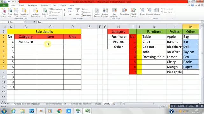The width and height of the screenshot is (204, 114).
Task: Select row 9 header
Action: click(4, 72)
